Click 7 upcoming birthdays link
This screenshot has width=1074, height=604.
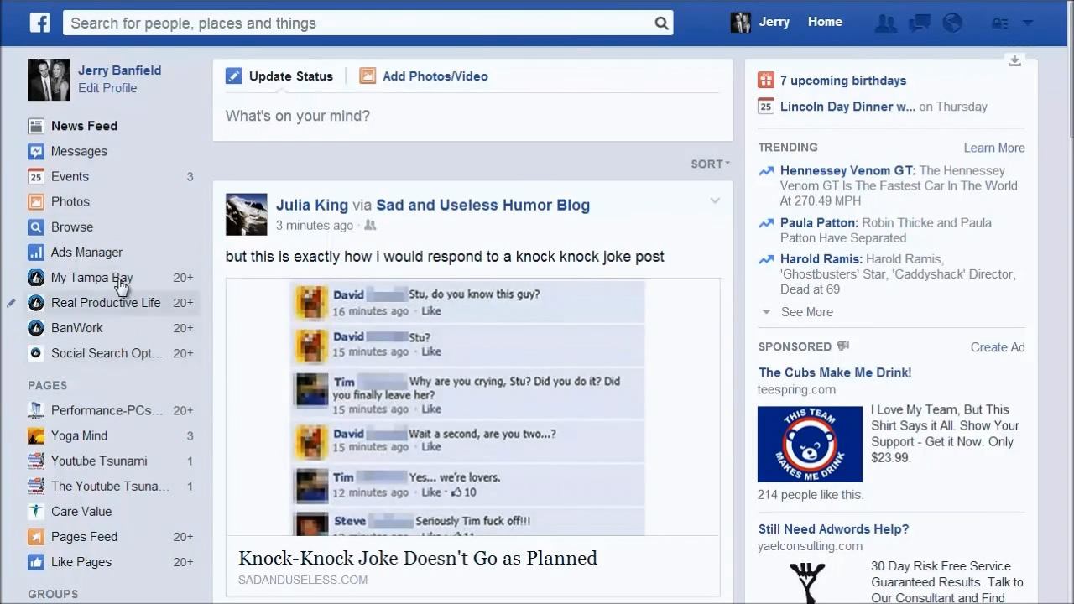pos(843,81)
